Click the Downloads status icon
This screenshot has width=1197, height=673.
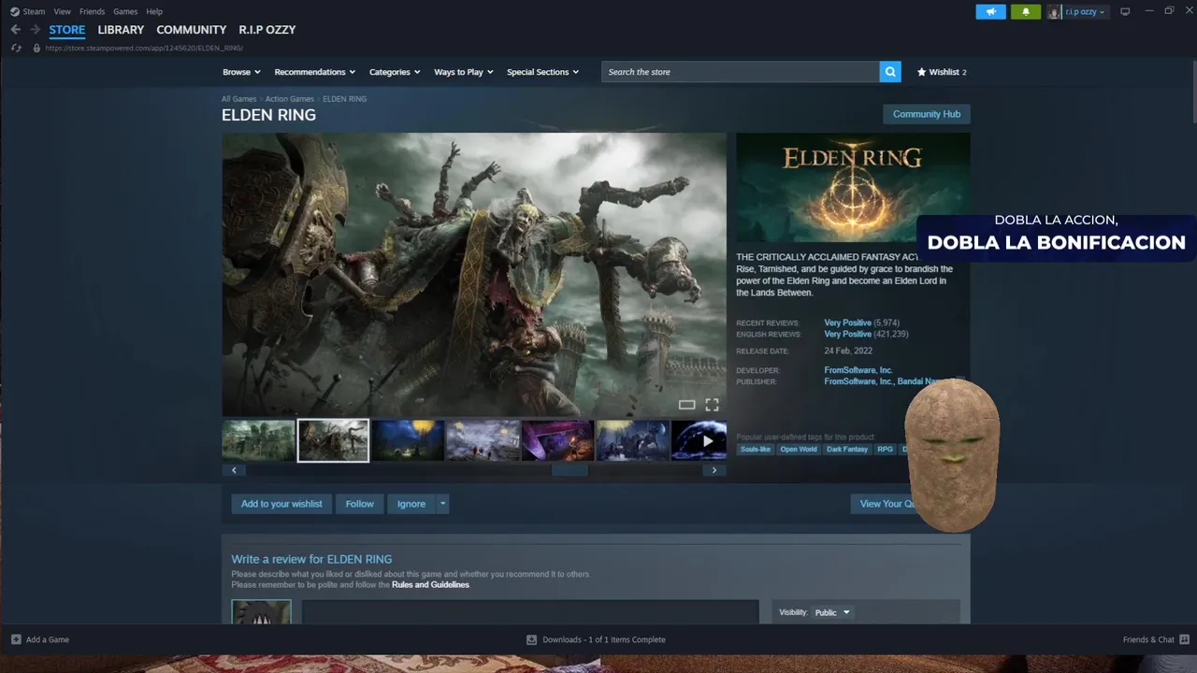[531, 639]
